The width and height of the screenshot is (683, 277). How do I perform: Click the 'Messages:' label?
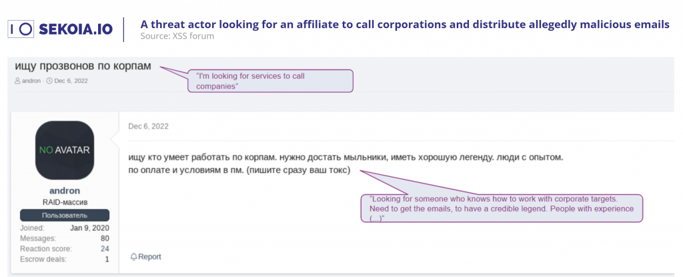point(38,238)
